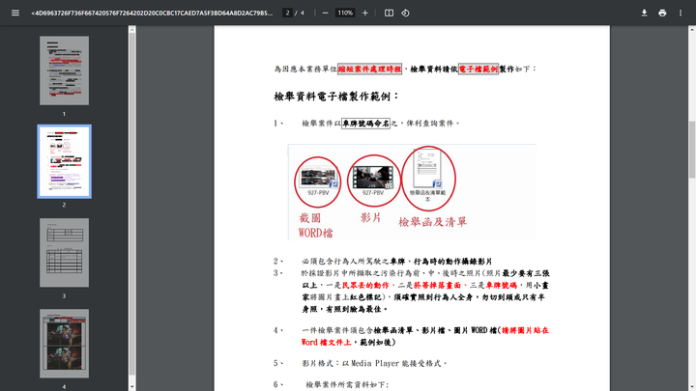Click the boxed text 車牌號碼命名

[365, 124]
